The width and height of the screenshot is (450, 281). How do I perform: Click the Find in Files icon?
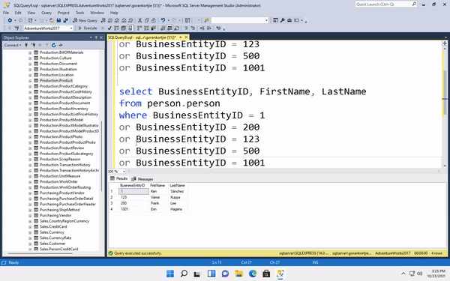[207, 20]
